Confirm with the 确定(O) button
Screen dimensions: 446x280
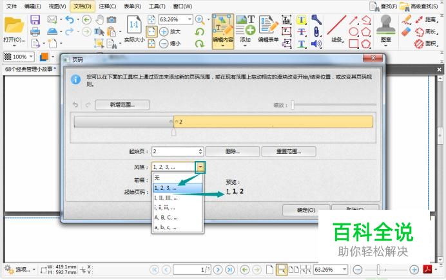pos(306,210)
